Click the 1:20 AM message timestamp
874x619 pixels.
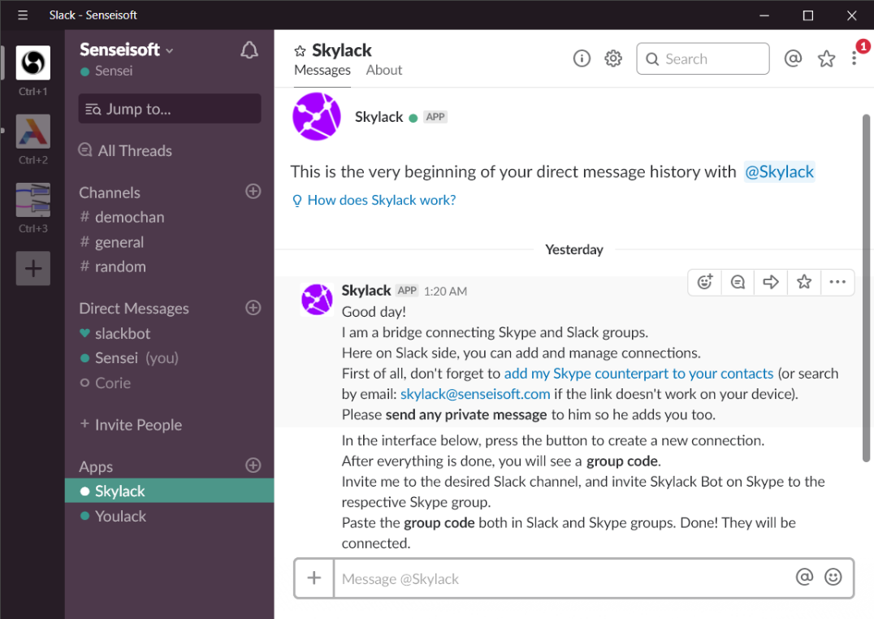pos(445,291)
